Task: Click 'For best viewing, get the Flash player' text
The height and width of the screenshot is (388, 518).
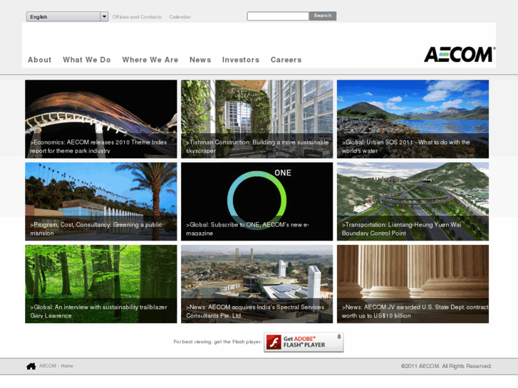Action: [x=217, y=342]
